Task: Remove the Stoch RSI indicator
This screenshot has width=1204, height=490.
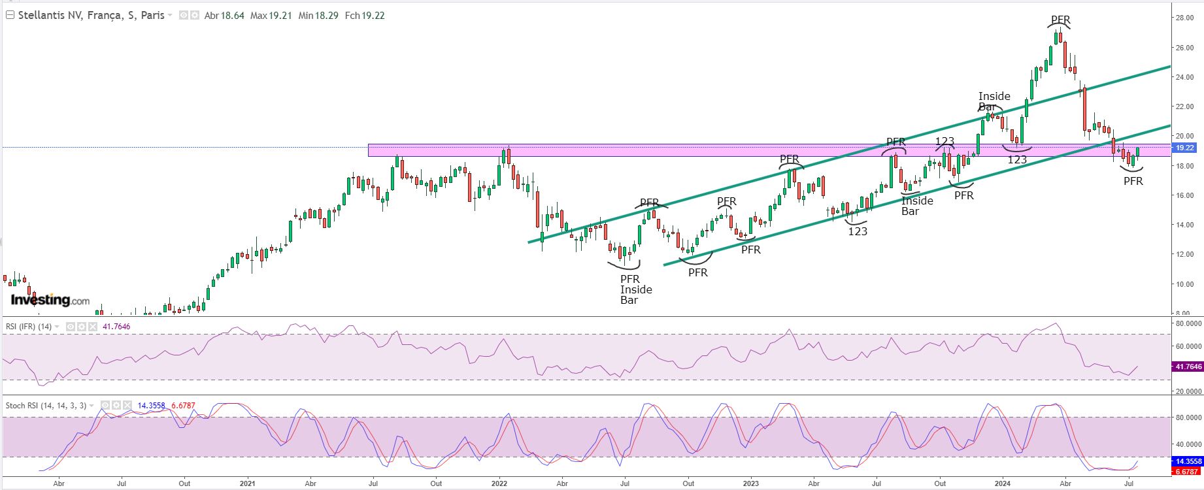Action: tap(127, 406)
